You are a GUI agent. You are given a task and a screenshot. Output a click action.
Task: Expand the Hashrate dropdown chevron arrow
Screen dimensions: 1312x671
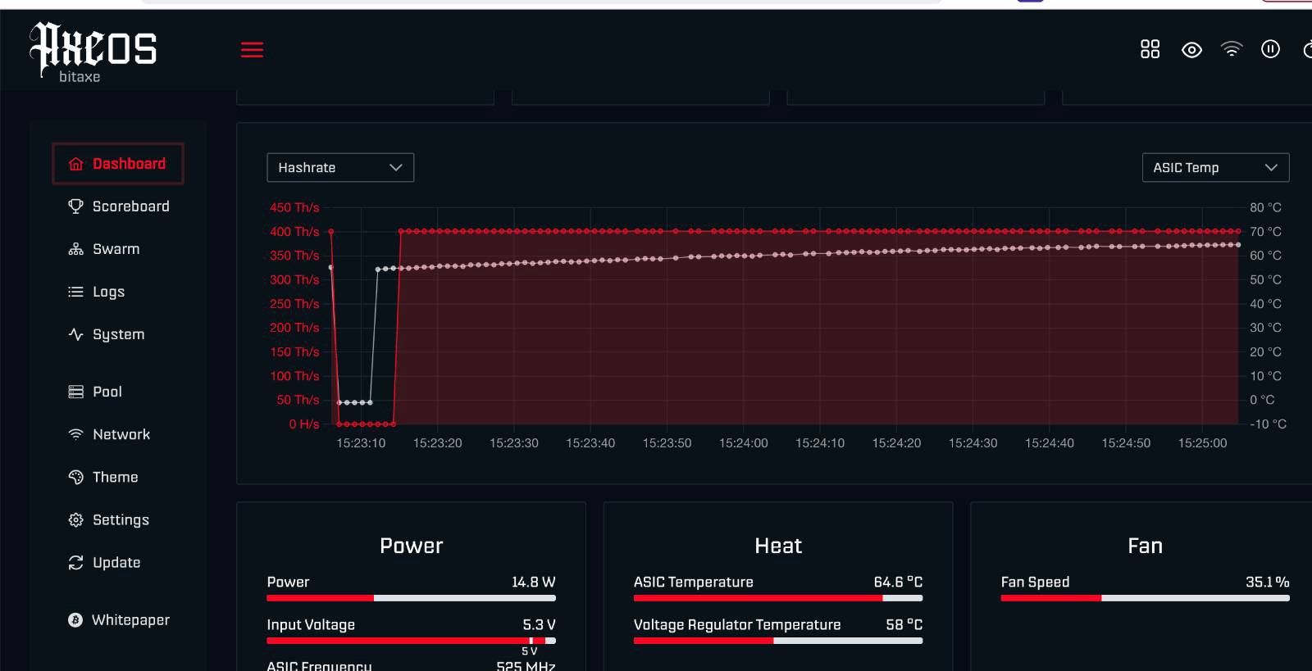(x=396, y=167)
